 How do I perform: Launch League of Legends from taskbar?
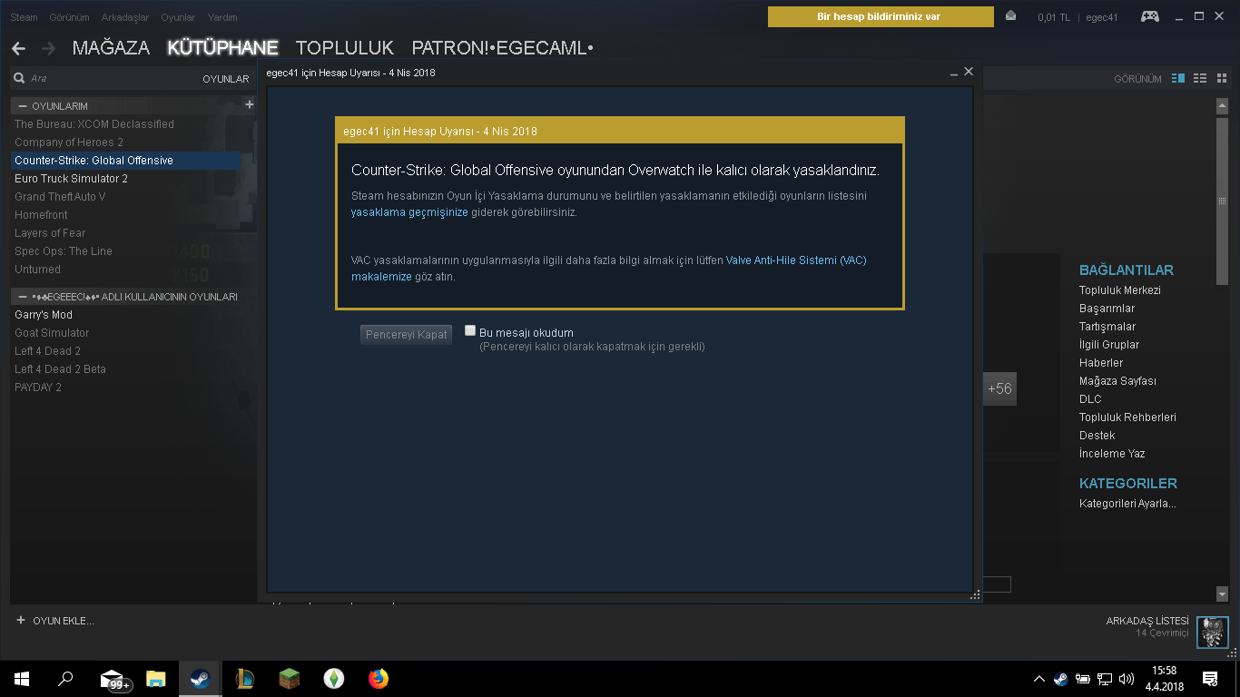pos(245,678)
